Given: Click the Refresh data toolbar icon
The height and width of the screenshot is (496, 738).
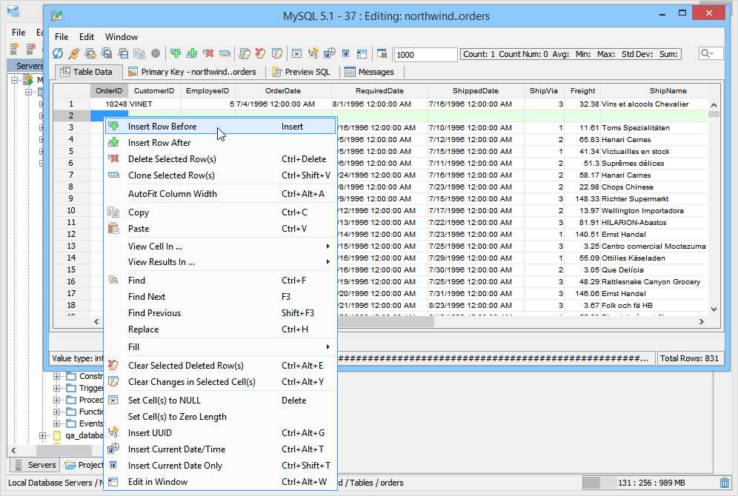Looking at the screenshot, I should click(58, 53).
